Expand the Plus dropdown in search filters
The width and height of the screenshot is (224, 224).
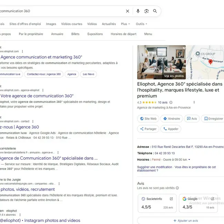click(125, 24)
